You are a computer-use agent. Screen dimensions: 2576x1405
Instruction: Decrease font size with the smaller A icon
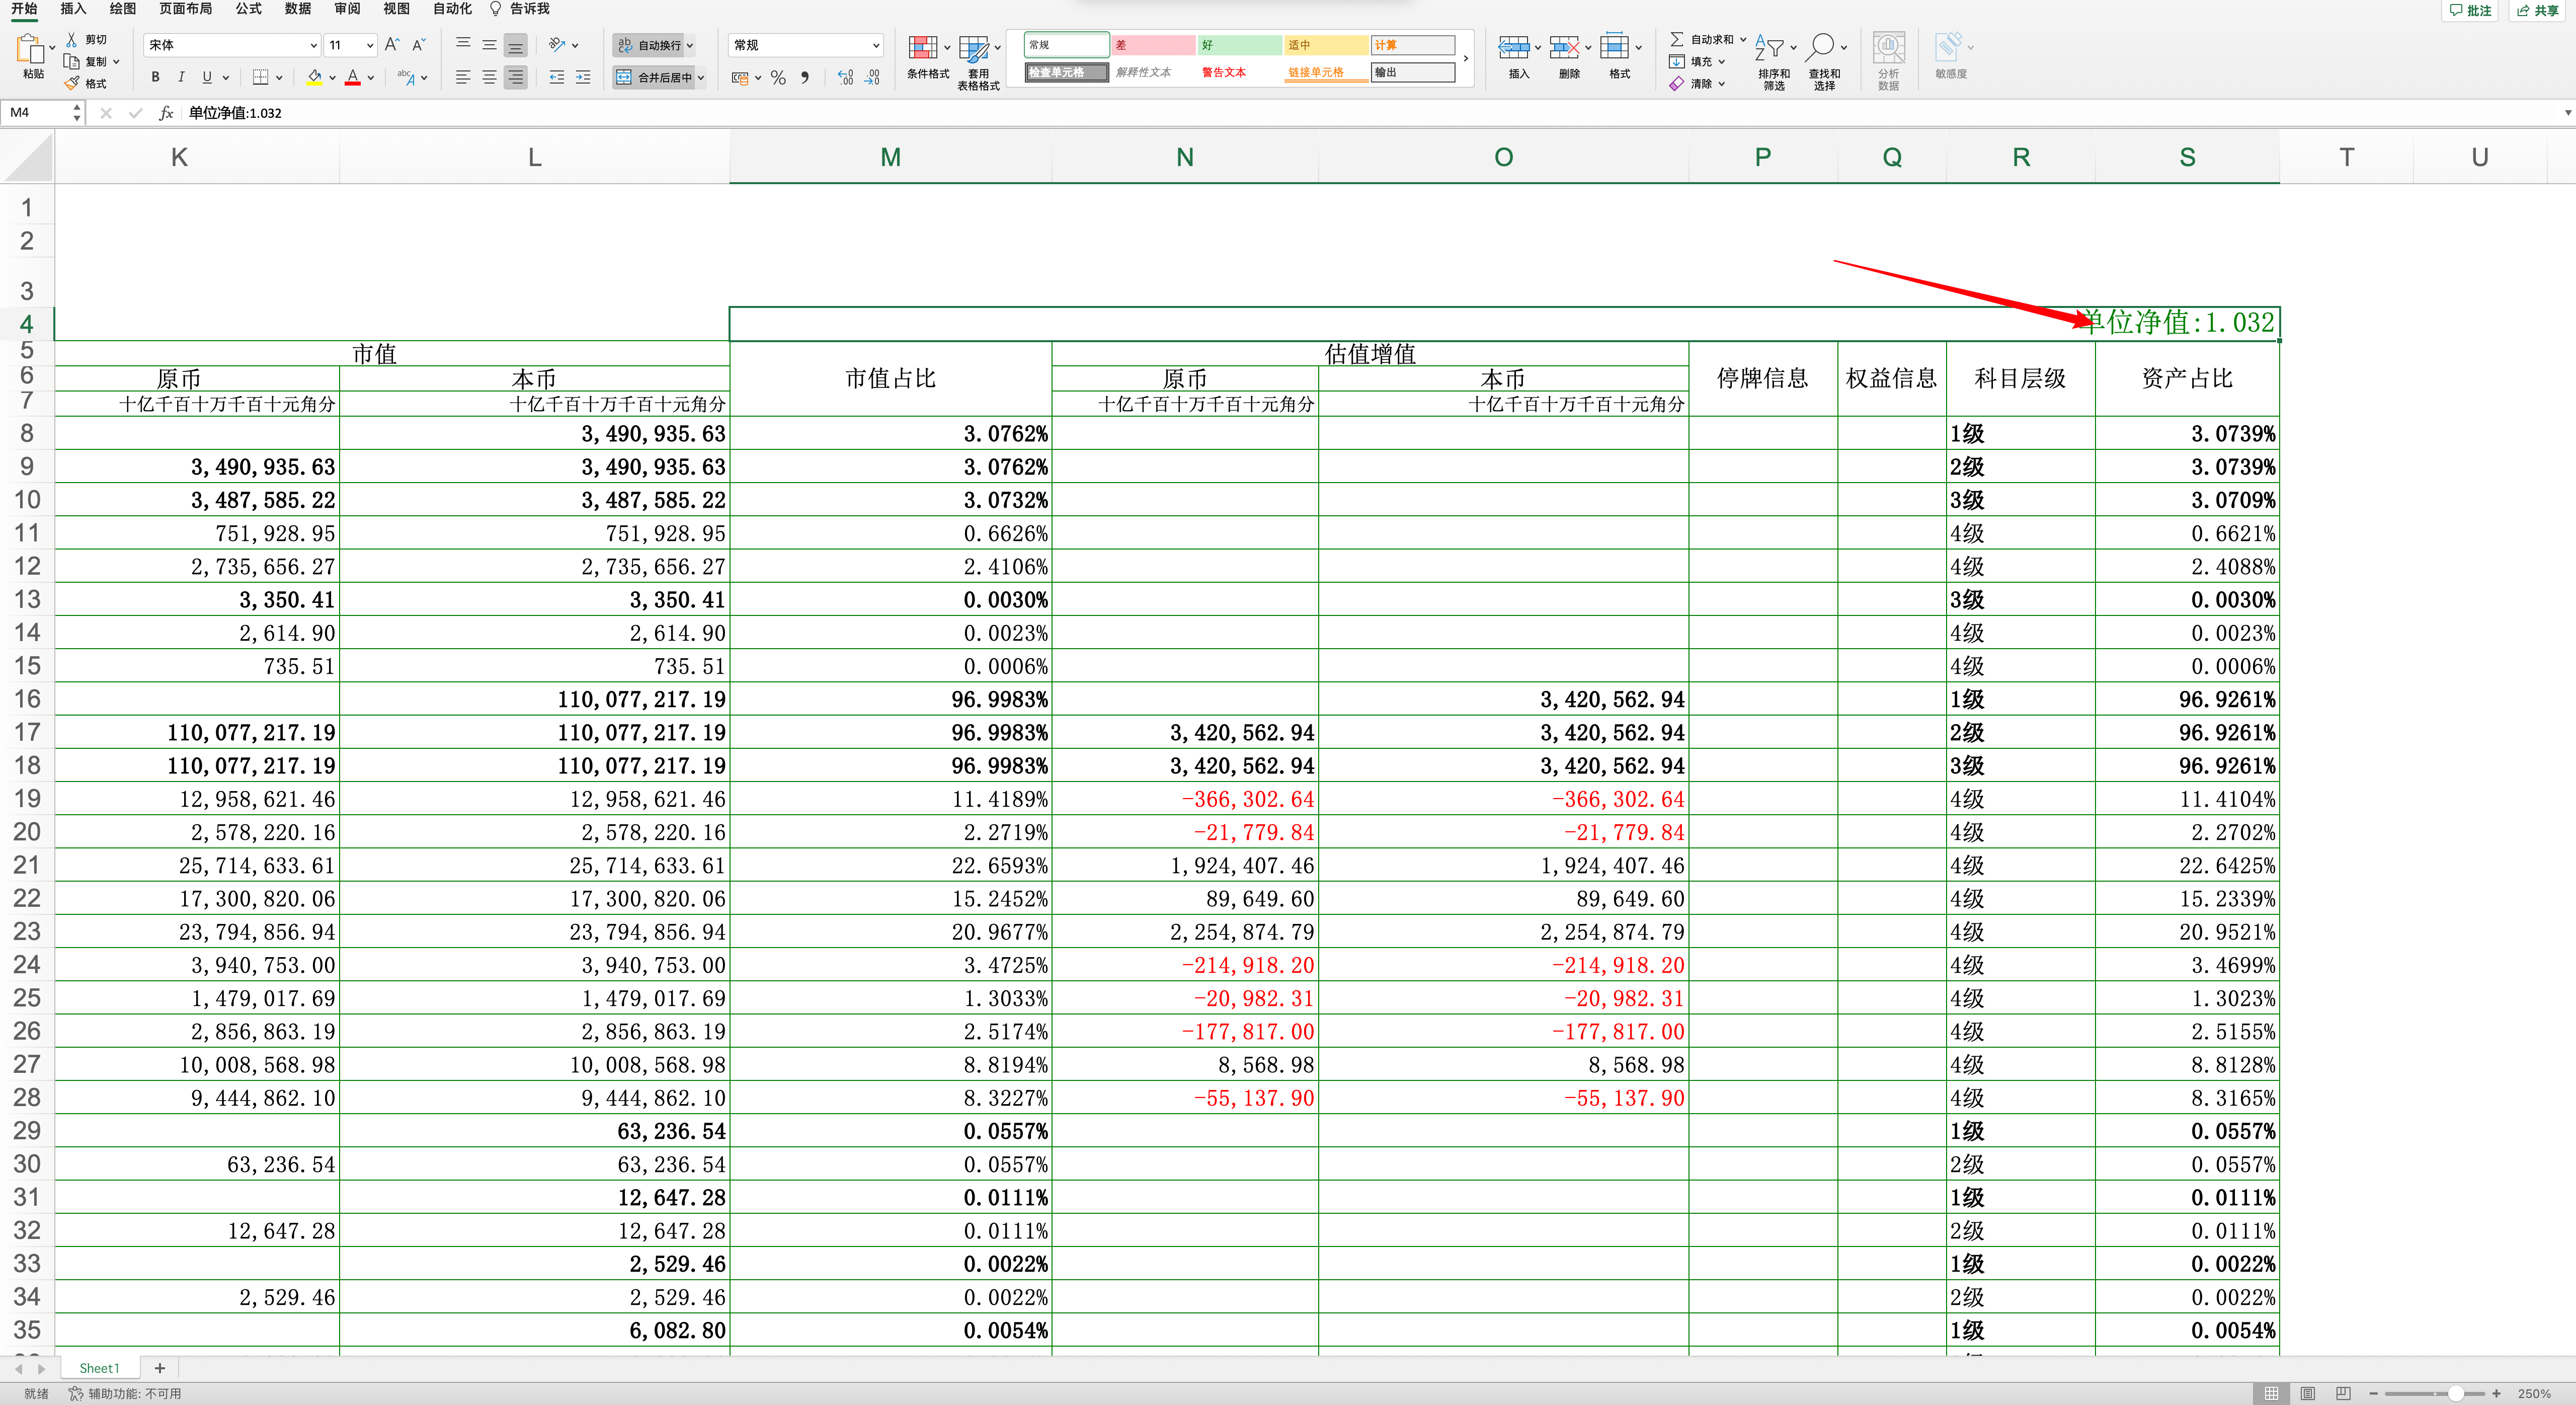(419, 45)
